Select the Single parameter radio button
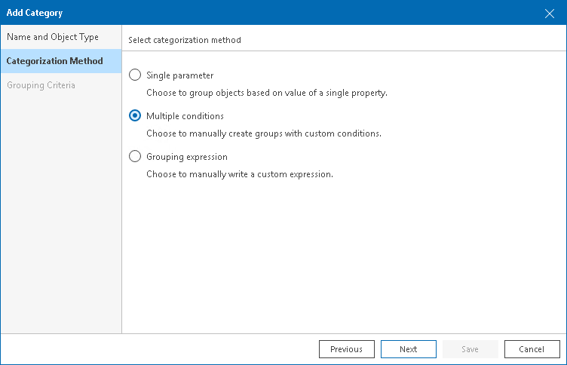This screenshot has height=365, width=567. [x=135, y=75]
